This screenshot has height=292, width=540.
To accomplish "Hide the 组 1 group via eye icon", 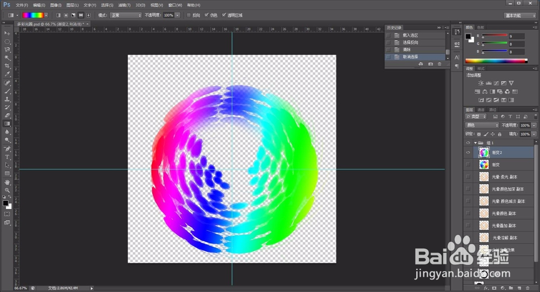I will pos(468,142).
